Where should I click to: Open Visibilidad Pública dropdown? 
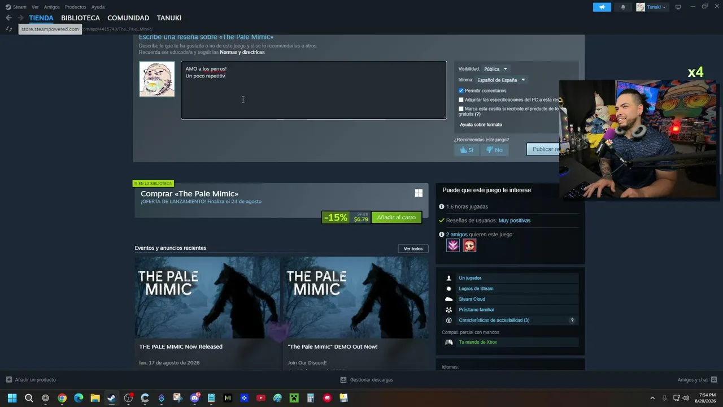[x=495, y=69]
